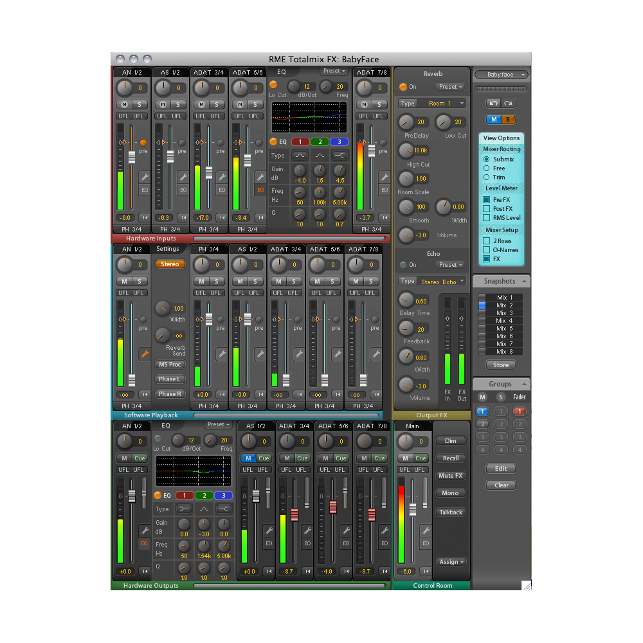The height and width of the screenshot is (643, 643).
Task: Select the EQ band 1 filter type icon in the hardware input EQ
Action: pyautogui.click(x=300, y=156)
